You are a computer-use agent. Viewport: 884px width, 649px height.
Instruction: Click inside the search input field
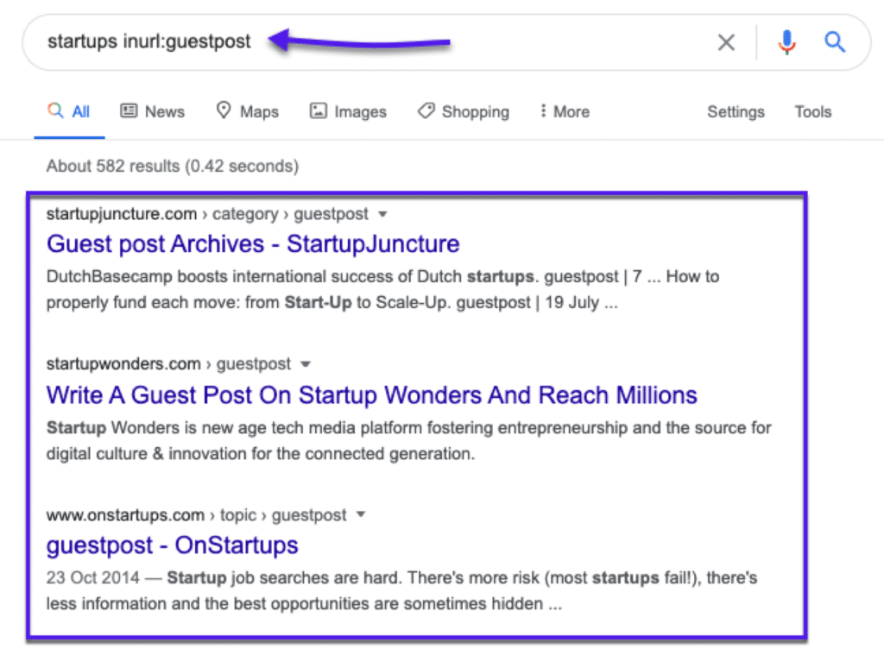[173, 41]
